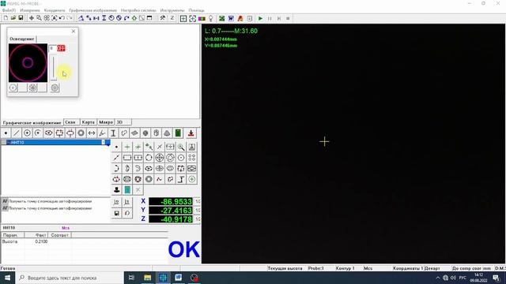The height and width of the screenshot is (284, 506).
Task: Click the New file toolbar icon
Action: click(x=6, y=18)
